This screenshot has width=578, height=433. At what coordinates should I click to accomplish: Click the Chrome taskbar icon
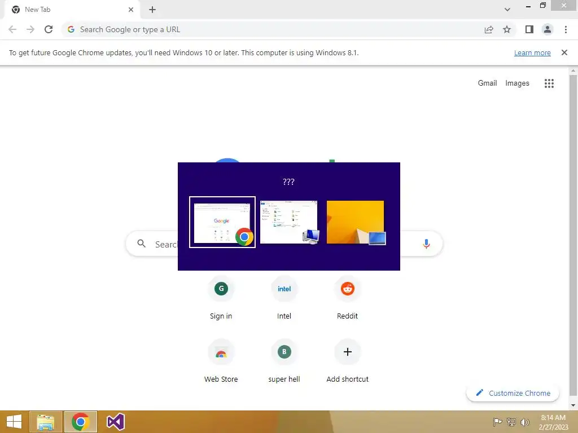(x=81, y=422)
